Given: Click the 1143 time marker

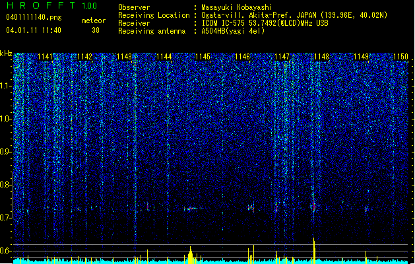Looking at the screenshot, I should [x=124, y=57].
